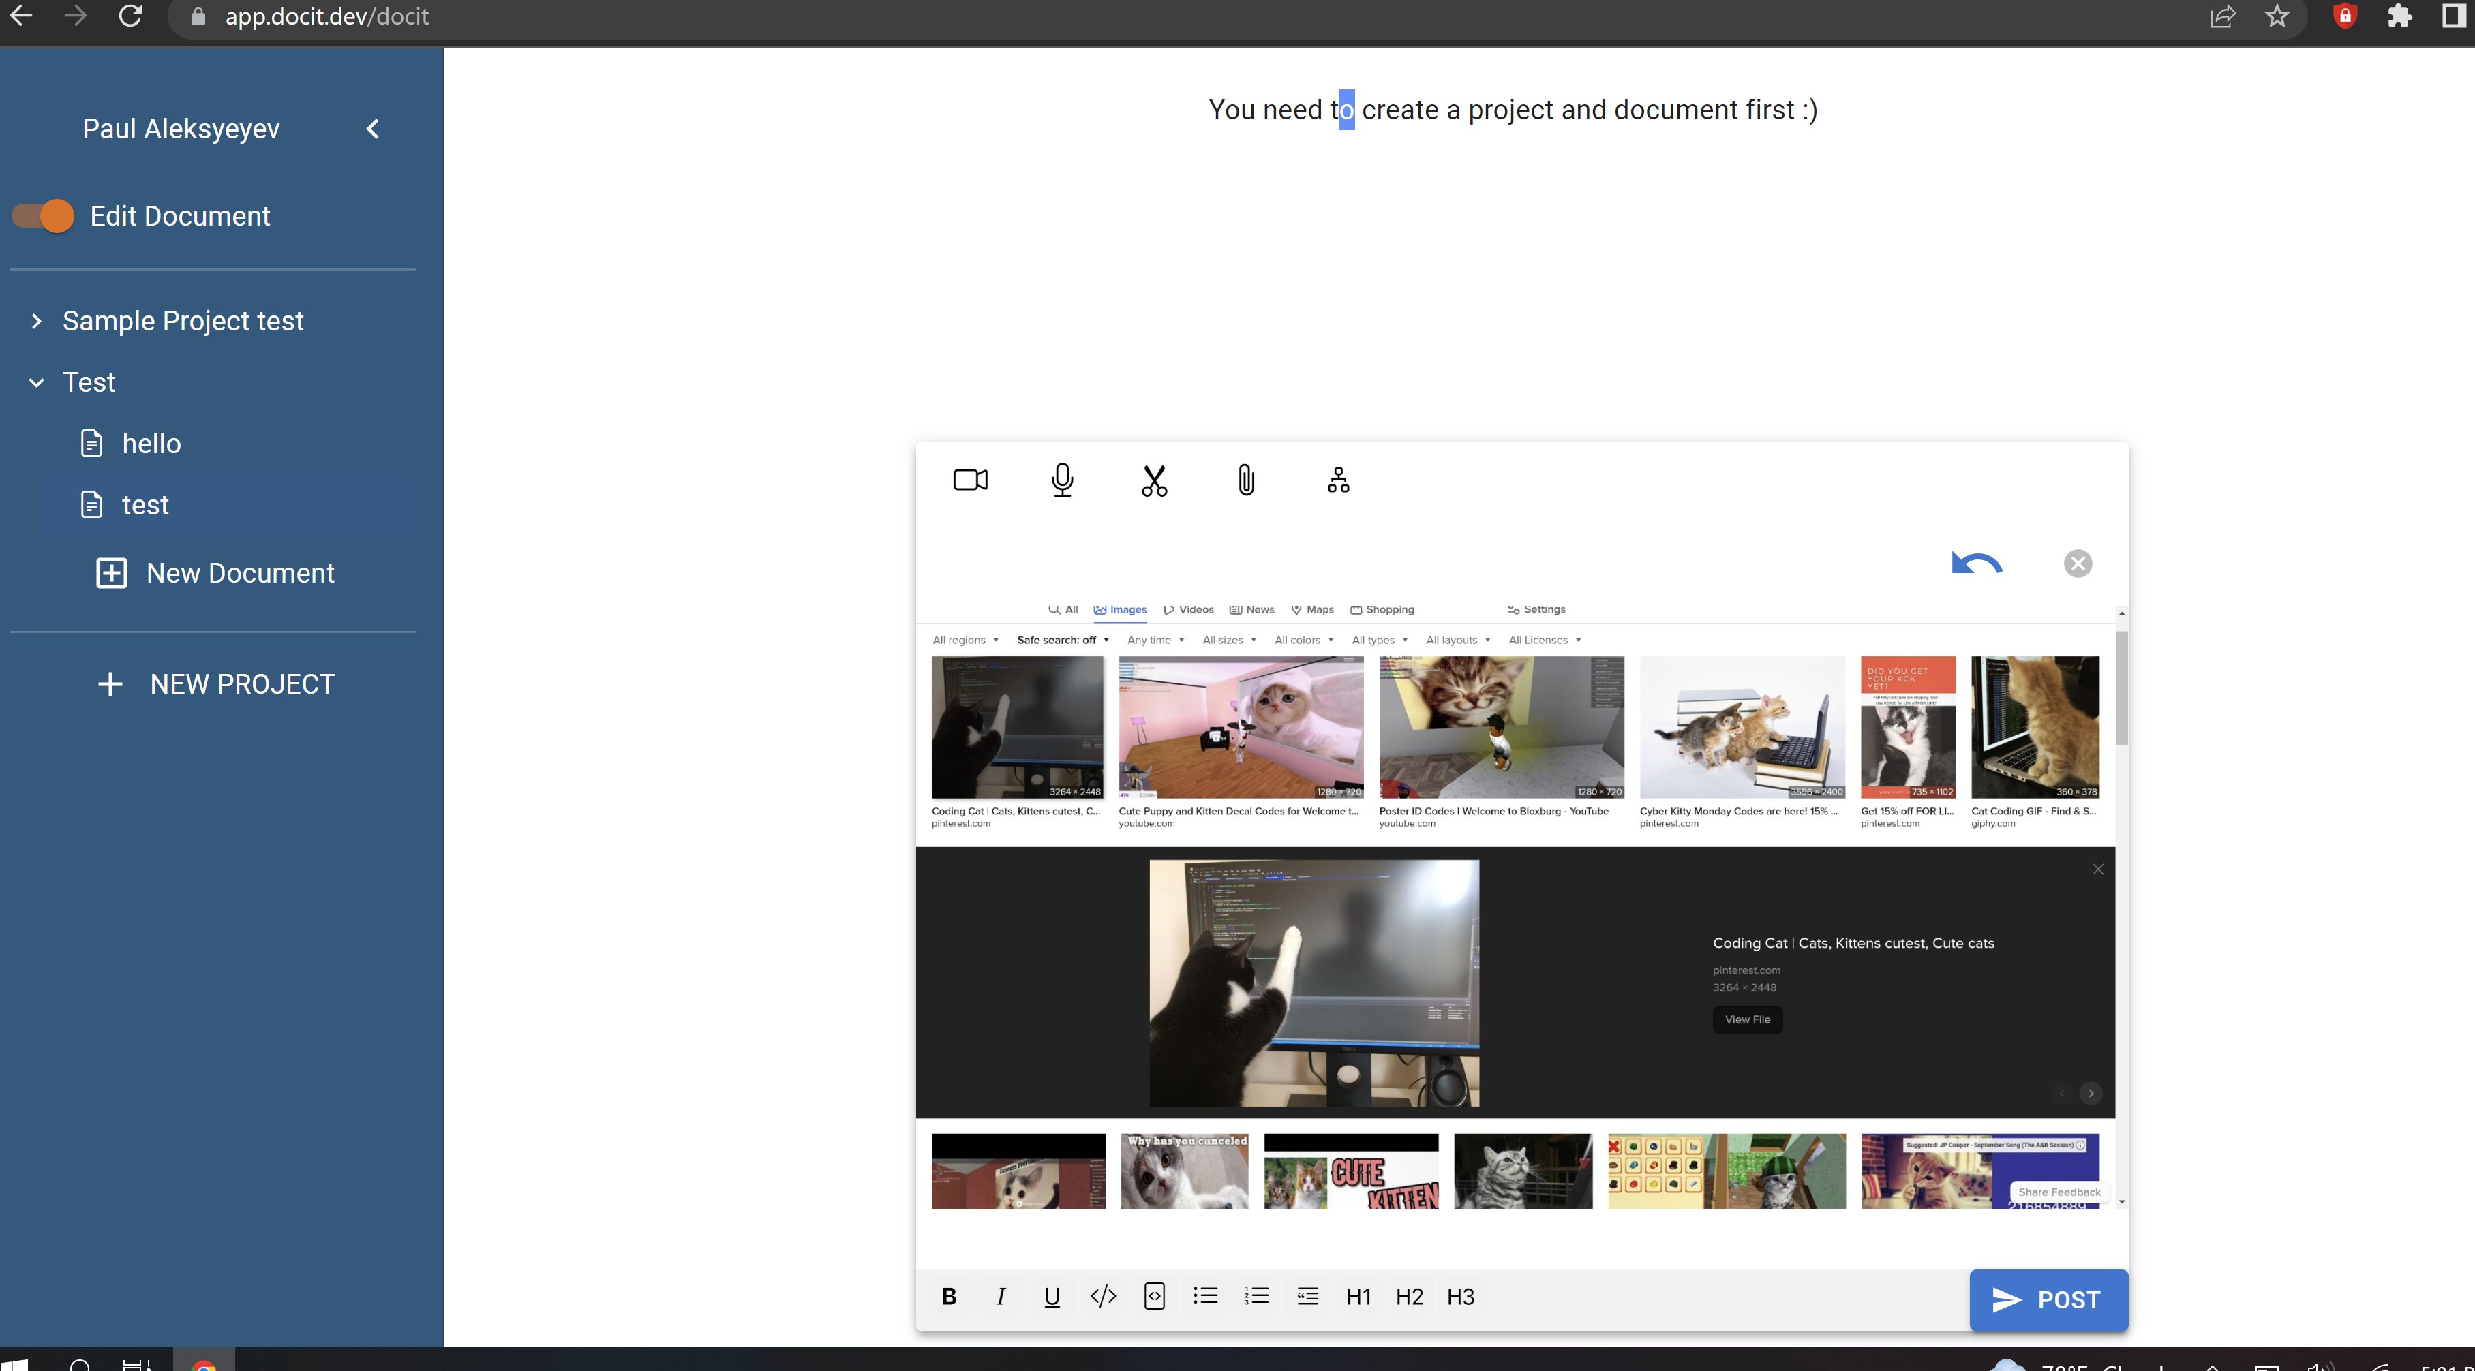Apply bulleted list formatting
2475x1371 pixels.
click(1206, 1296)
